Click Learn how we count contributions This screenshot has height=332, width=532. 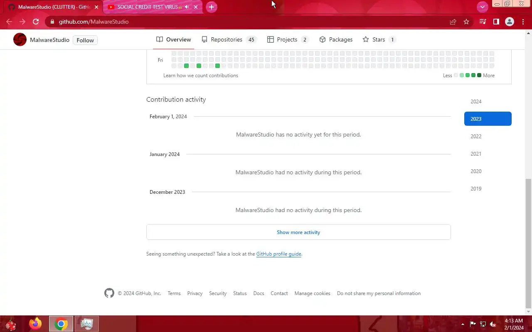pos(201,76)
